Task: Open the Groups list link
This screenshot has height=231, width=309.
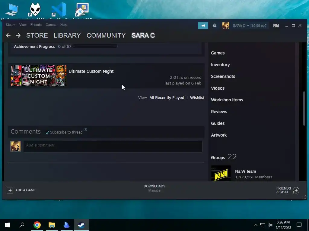Action: [218, 158]
